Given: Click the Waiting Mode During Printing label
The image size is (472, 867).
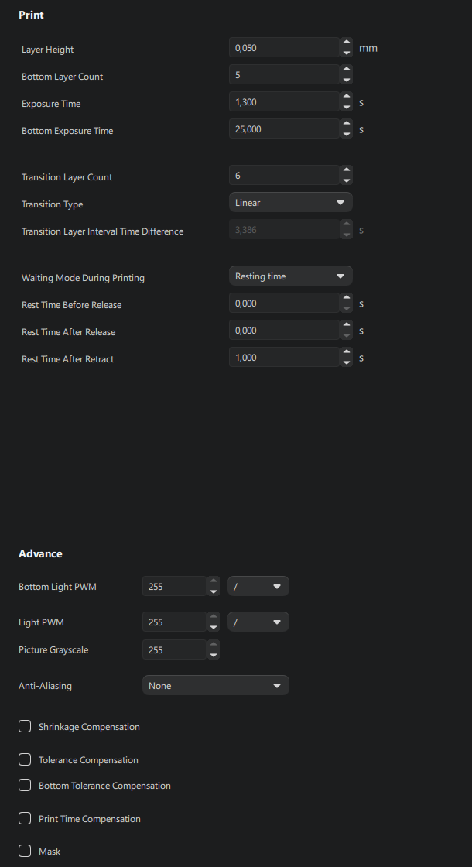Looking at the screenshot, I should pyautogui.click(x=83, y=278).
